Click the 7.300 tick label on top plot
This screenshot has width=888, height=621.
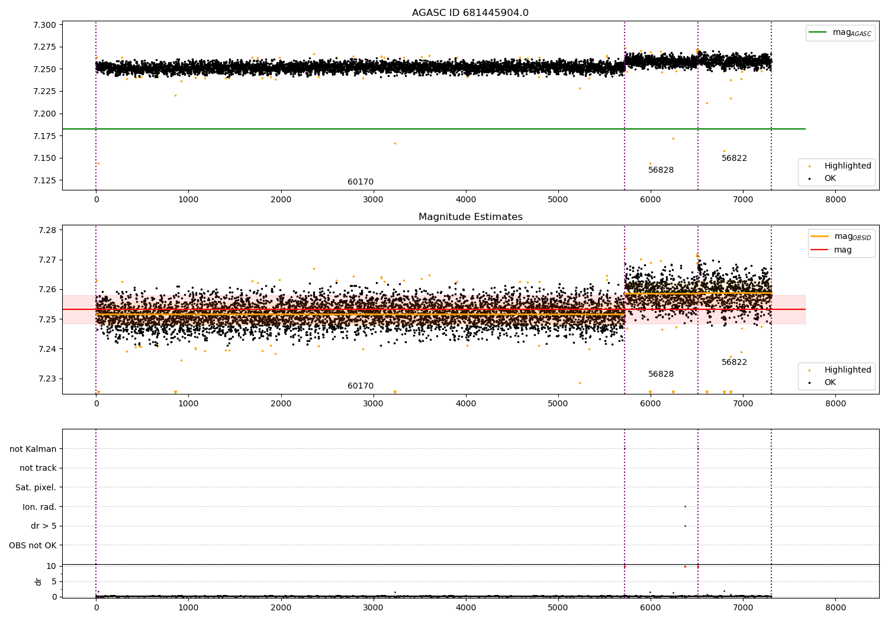point(44,25)
